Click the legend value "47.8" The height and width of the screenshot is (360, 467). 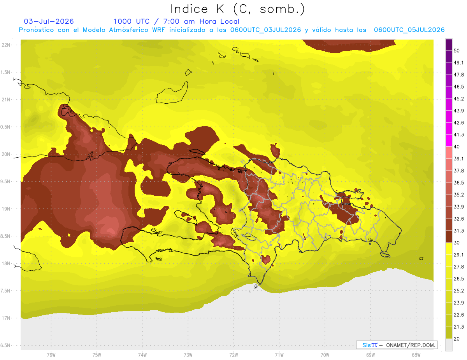tap(459, 75)
